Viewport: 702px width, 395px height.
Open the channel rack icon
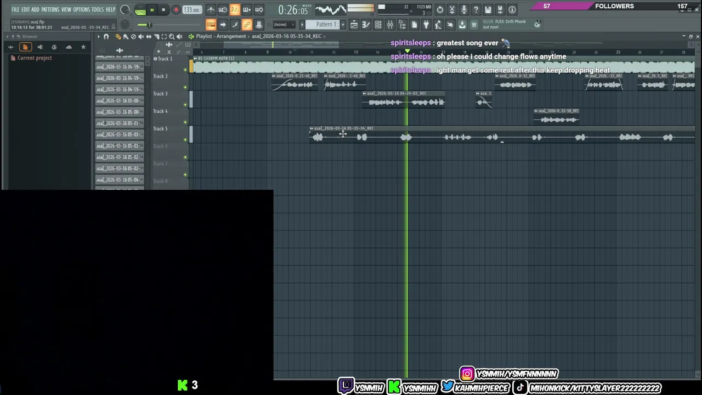click(378, 24)
